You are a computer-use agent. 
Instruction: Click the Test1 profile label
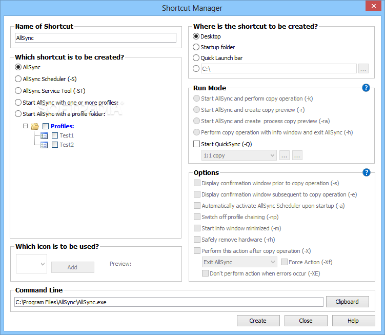(67, 135)
